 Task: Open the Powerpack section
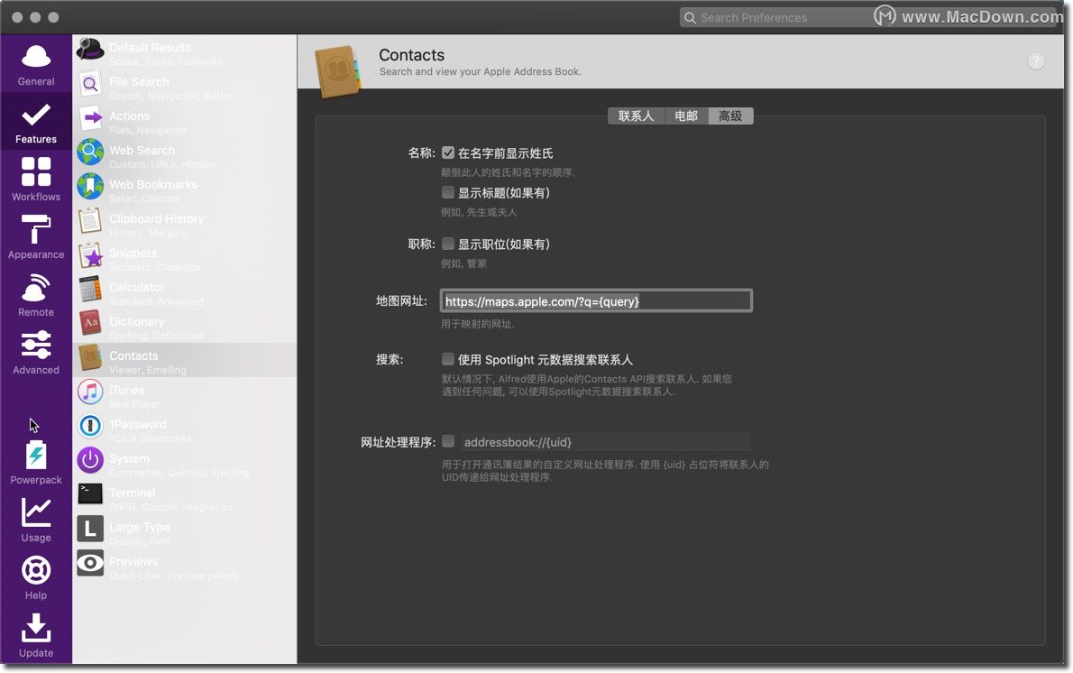click(35, 463)
